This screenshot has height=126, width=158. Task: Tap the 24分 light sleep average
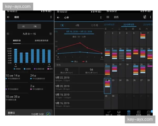33,76
